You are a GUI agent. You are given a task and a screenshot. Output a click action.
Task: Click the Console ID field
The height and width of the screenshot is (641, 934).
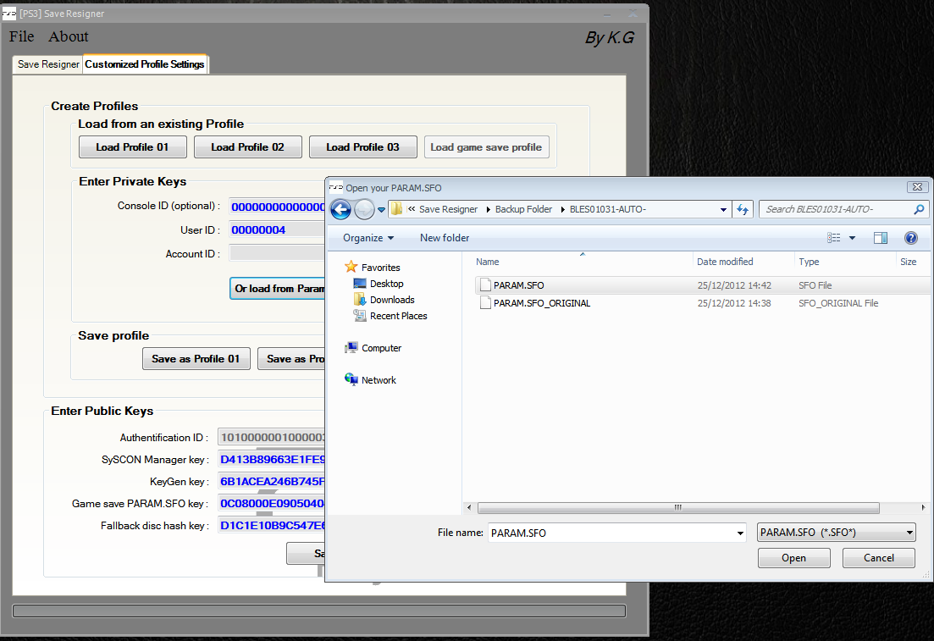click(278, 207)
